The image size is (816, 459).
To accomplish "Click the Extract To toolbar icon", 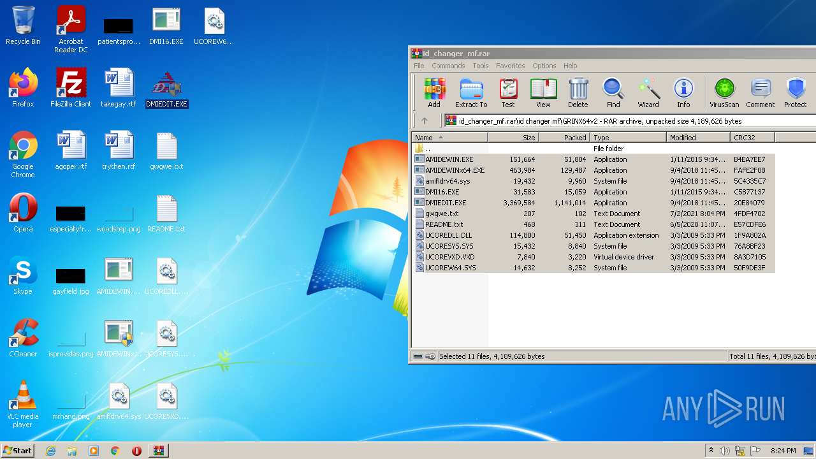I will (471, 93).
